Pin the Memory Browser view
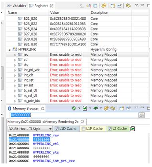Image resolution: width=152 pixels, height=167 pixels. click(x=128, y=108)
